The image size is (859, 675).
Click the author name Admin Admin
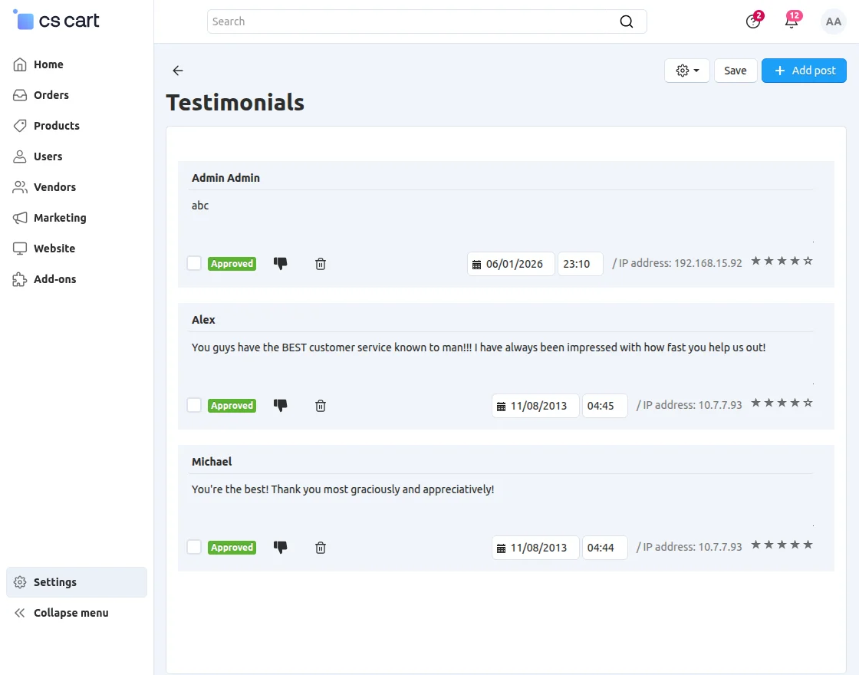[x=225, y=177]
